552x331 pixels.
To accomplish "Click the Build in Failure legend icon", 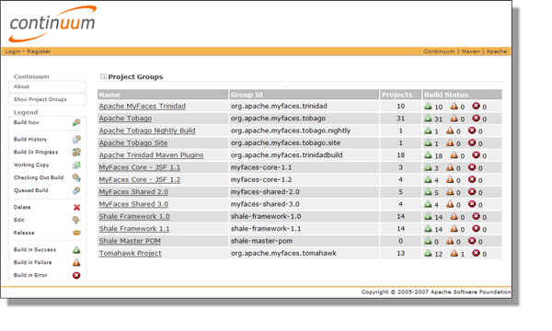I will [76, 262].
